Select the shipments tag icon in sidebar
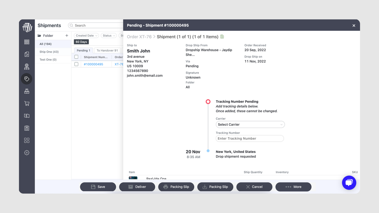 point(27,79)
